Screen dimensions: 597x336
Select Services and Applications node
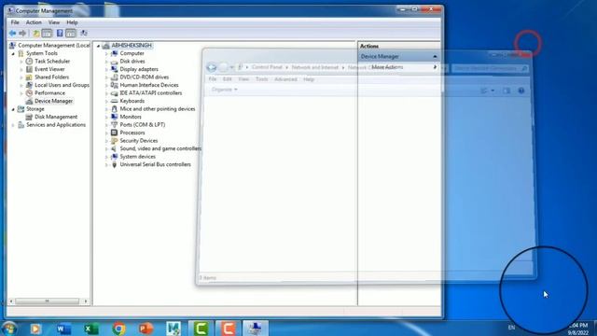(x=56, y=125)
